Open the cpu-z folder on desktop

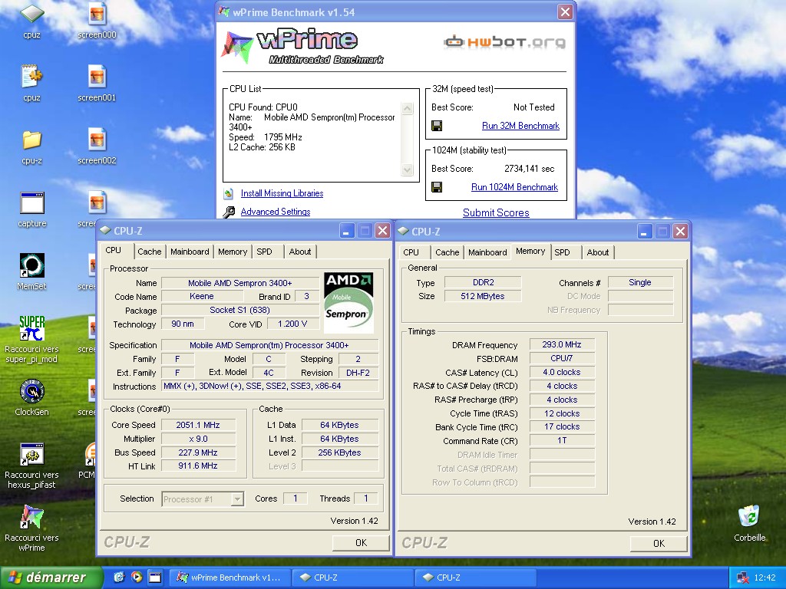(31, 140)
